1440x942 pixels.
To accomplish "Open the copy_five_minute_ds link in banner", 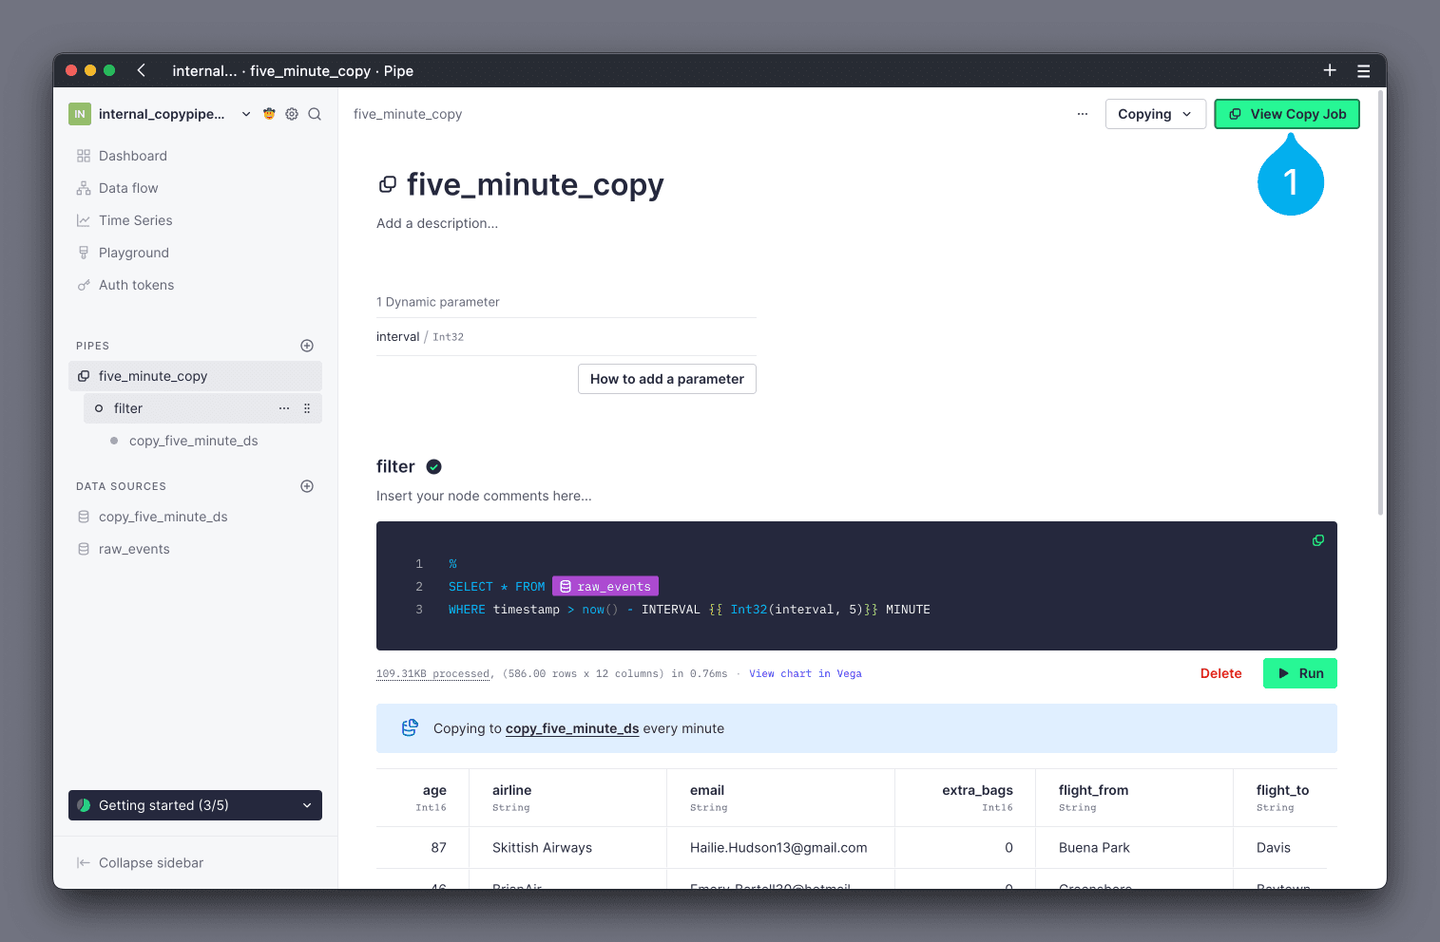I will coord(571,728).
